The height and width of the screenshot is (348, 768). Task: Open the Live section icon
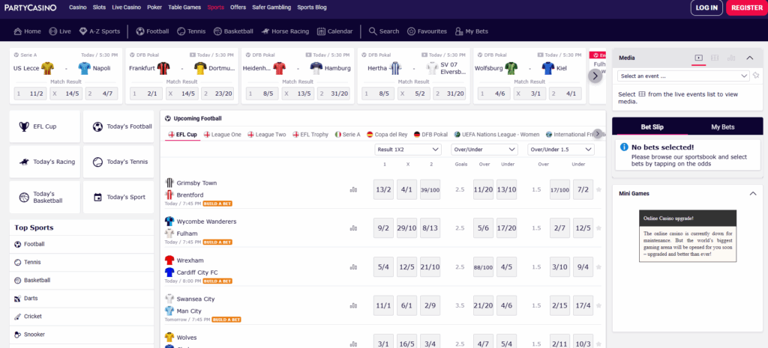point(53,31)
